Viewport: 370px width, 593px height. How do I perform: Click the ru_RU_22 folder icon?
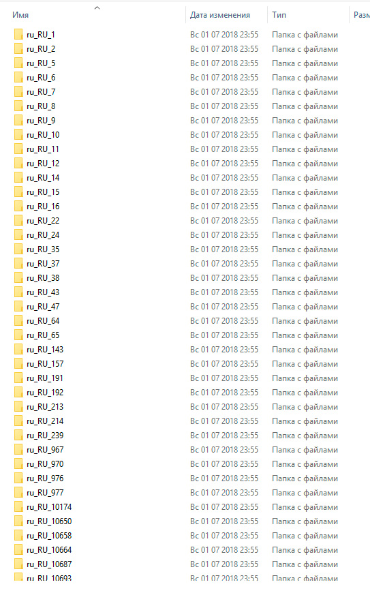(18, 220)
